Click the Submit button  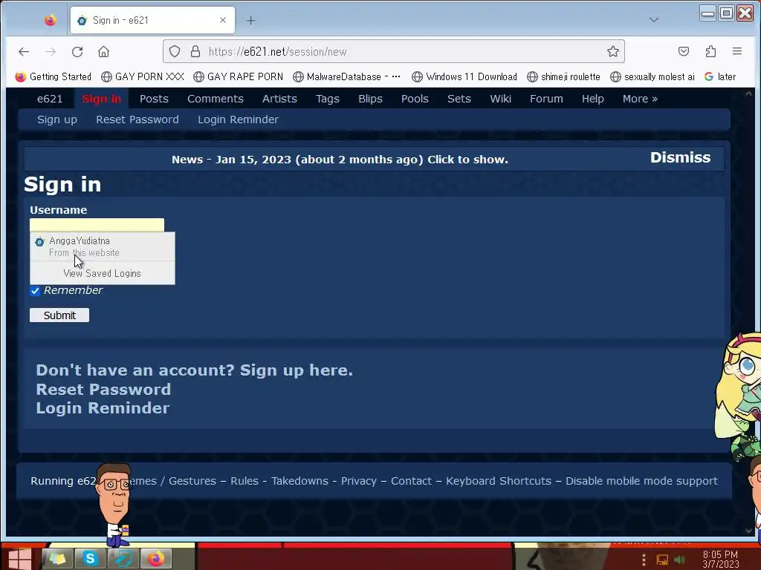point(59,315)
